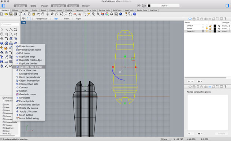This screenshot has height=141, width=231.
Task: Click the Print icon in the Standard toolbar
Action: [x=15, y=14]
